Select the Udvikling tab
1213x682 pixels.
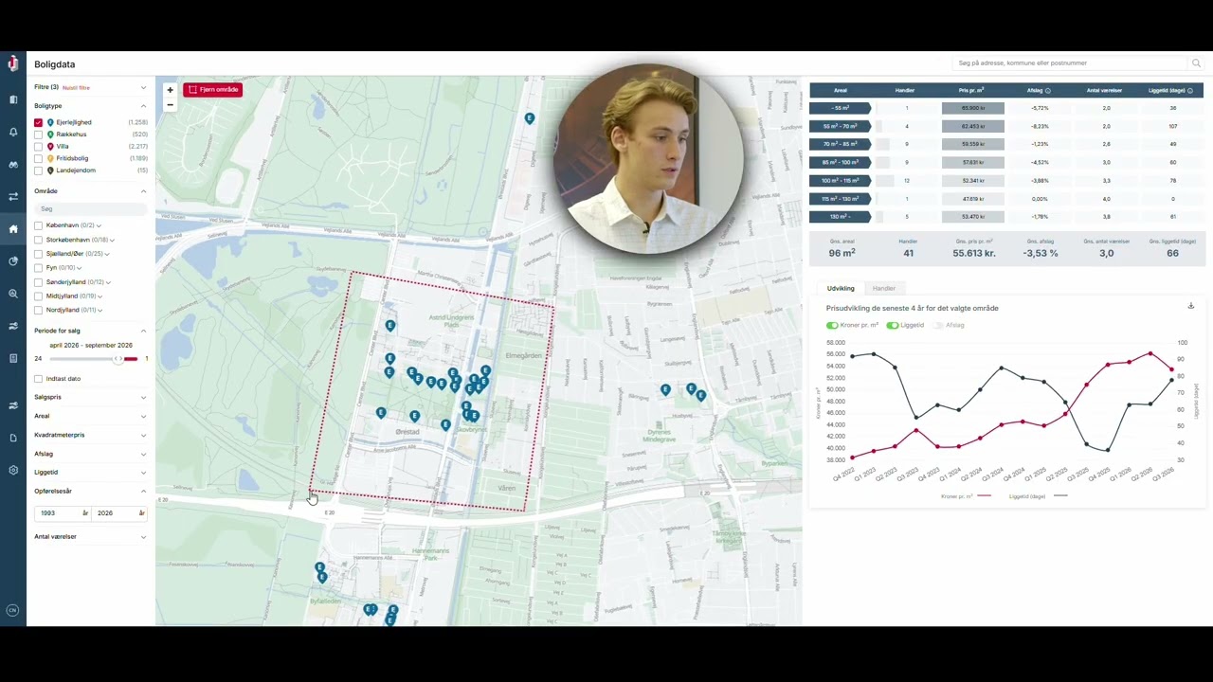pos(841,288)
